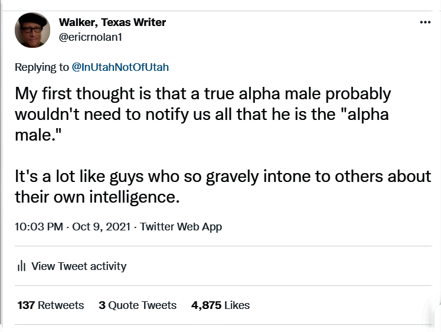Click the bold 4,875 likes number
Image resolution: width=441 pixels, height=332 pixels.
tap(205, 305)
